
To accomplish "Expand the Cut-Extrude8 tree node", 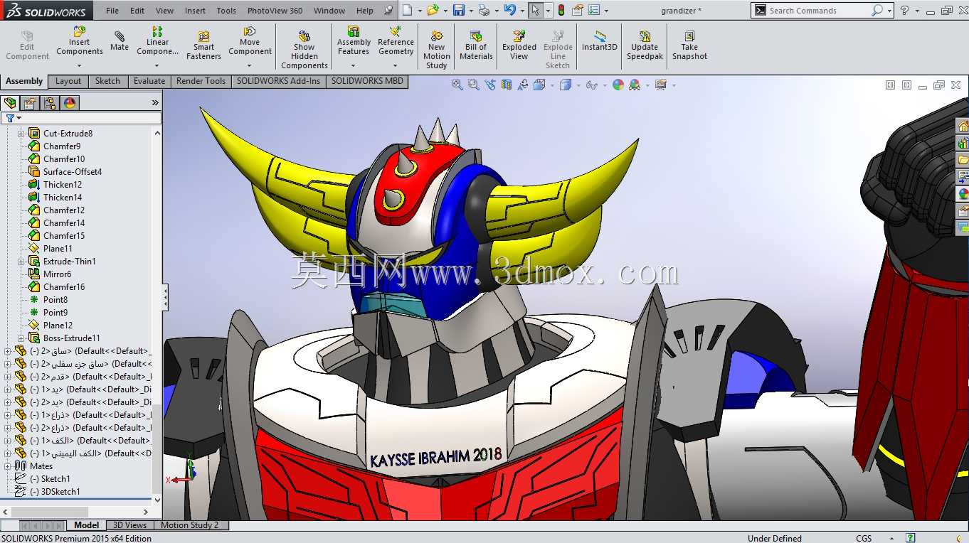I will pyautogui.click(x=21, y=134).
